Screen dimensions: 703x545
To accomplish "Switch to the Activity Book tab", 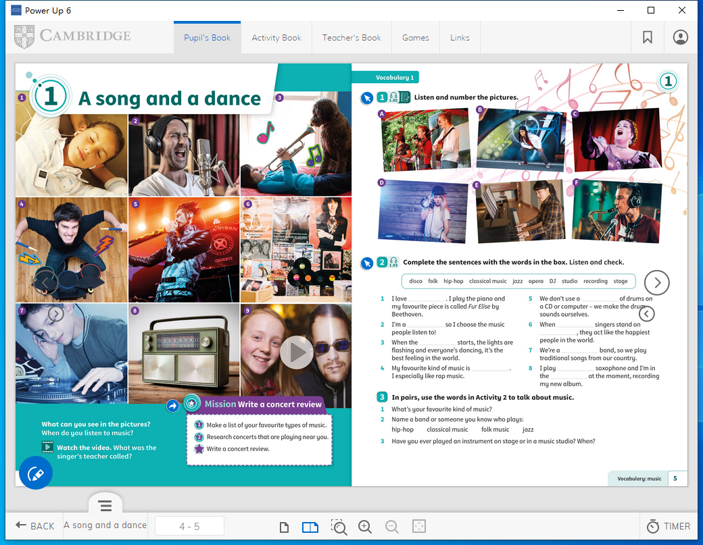I will (276, 38).
